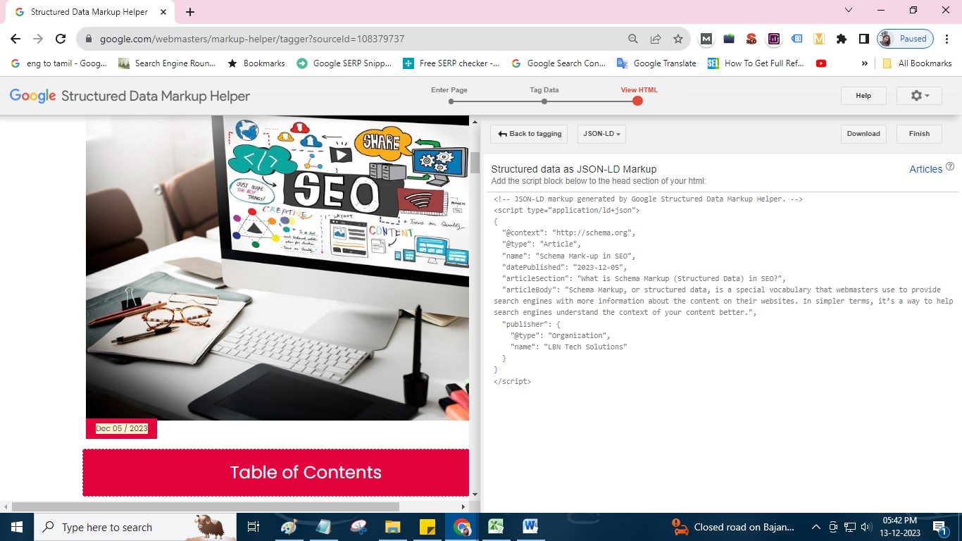The width and height of the screenshot is (962, 541).
Task: Click the Articles link
Action: [x=925, y=169]
